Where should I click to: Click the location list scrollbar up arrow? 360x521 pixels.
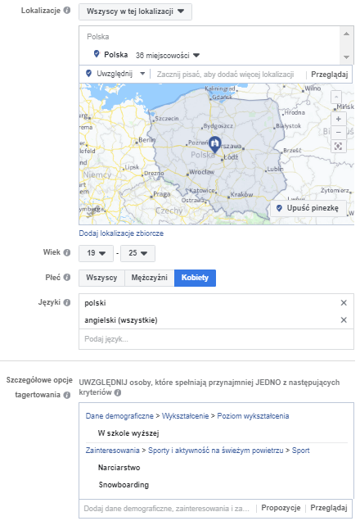coord(346,34)
